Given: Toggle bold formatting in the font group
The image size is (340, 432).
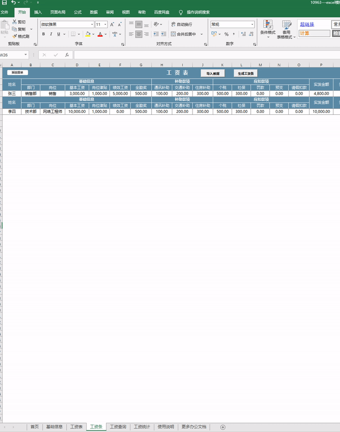Looking at the screenshot, I should coord(44,34).
